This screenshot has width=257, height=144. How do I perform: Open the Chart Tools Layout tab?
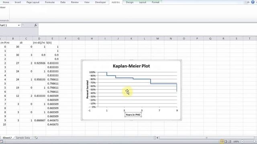point(143,2)
